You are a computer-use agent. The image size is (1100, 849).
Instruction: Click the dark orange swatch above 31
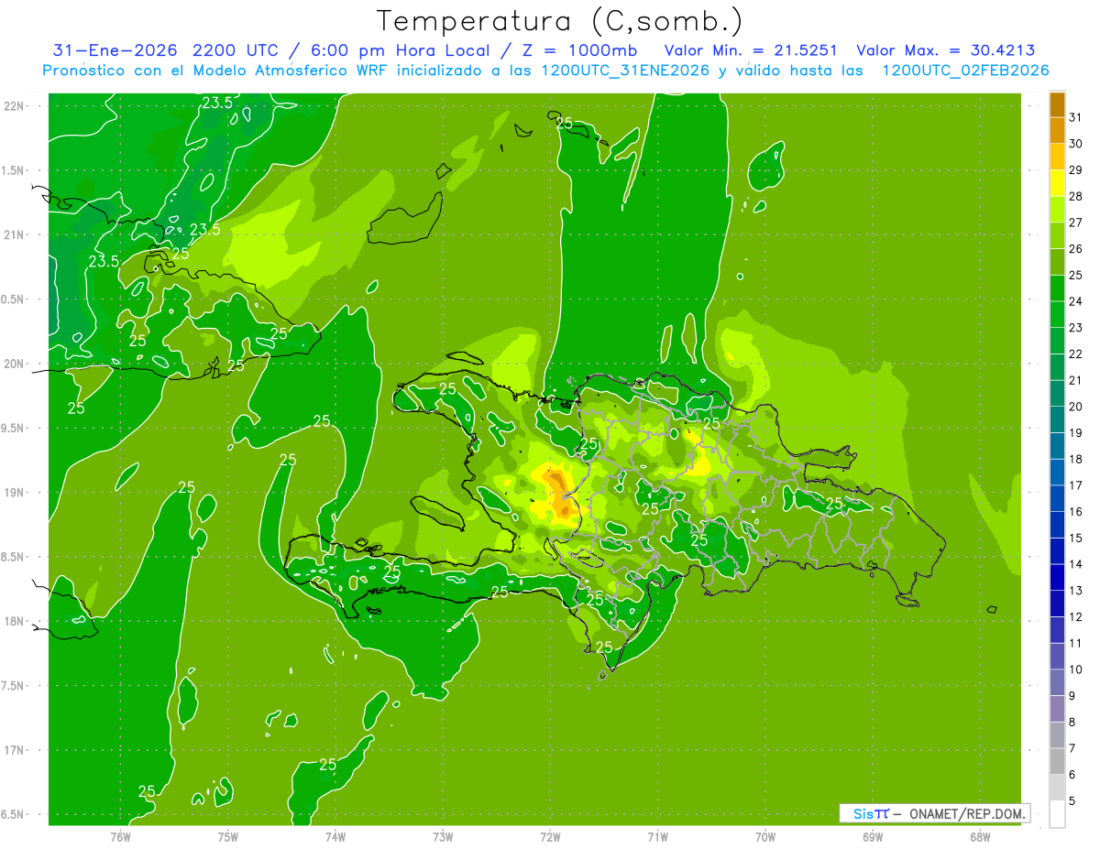tap(1057, 104)
